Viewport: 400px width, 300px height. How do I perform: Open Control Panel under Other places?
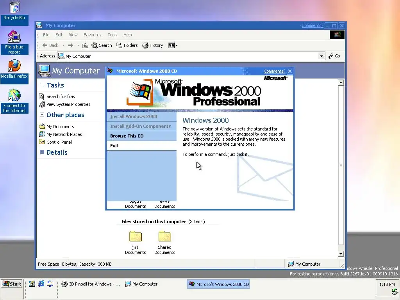point(59,142)
